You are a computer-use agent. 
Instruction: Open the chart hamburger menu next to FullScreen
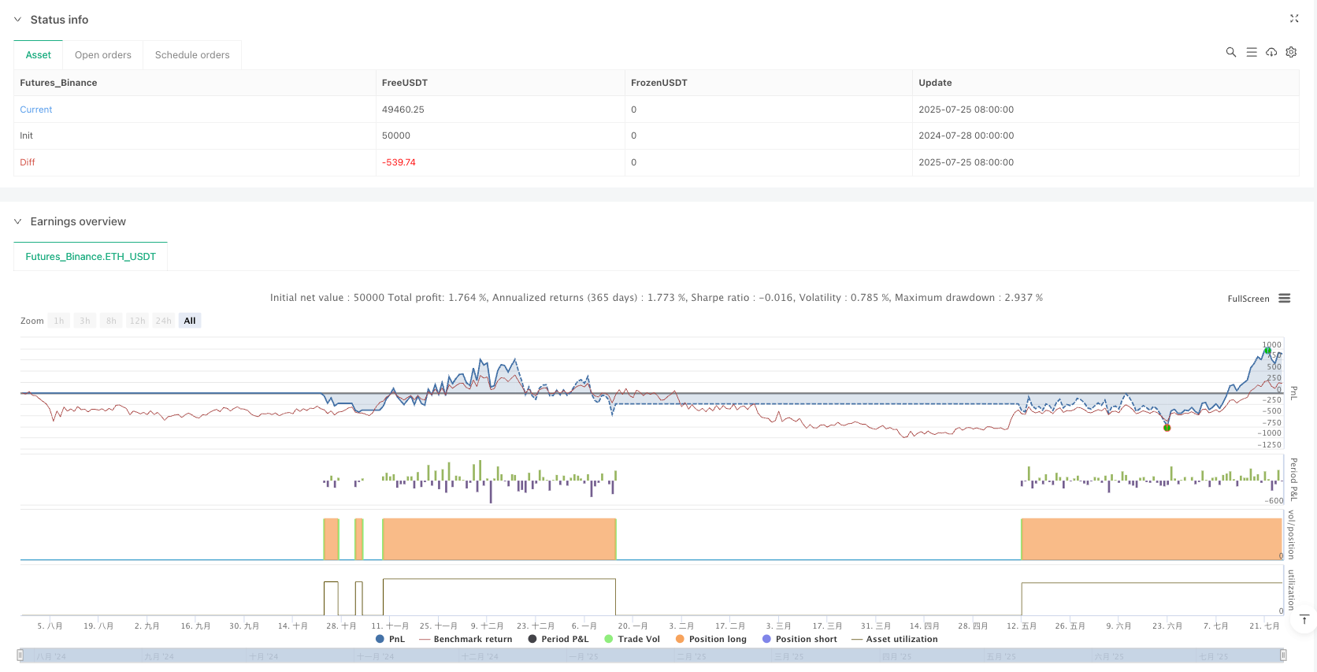[x=1284, y=299]
